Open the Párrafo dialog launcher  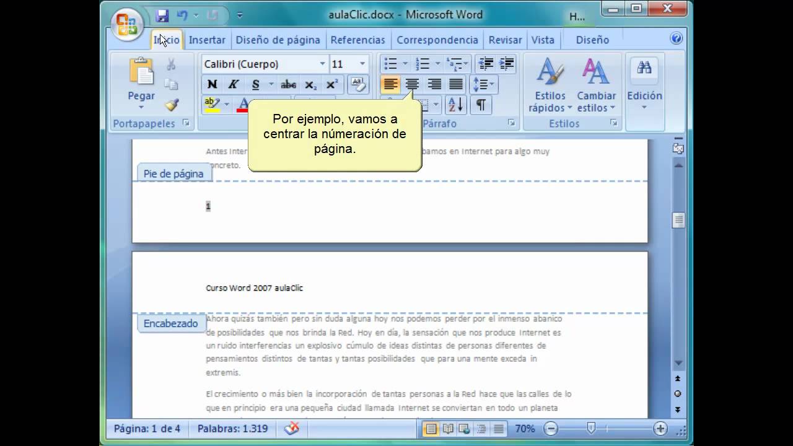(x=512, y=123)
